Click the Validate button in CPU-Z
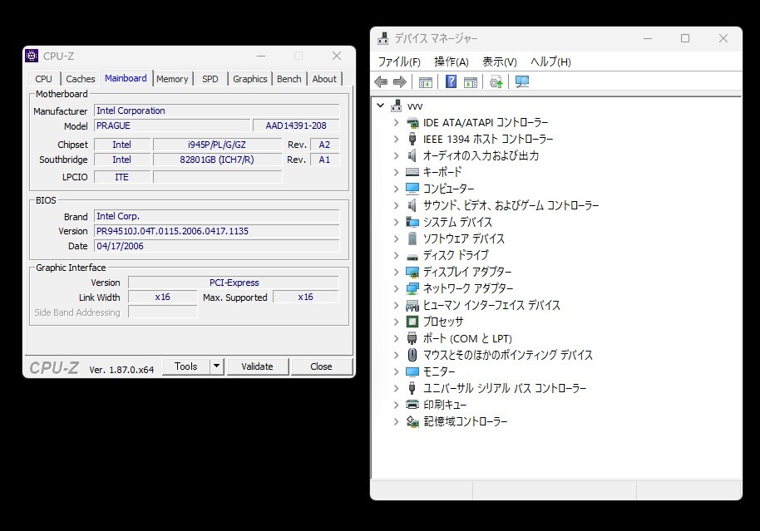Screen dimensions: 760x531 click(x=258, y=366)
